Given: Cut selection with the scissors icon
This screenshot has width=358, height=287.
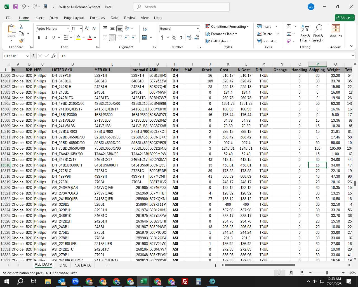Looking at the screenshot, I should coord(21,26).
